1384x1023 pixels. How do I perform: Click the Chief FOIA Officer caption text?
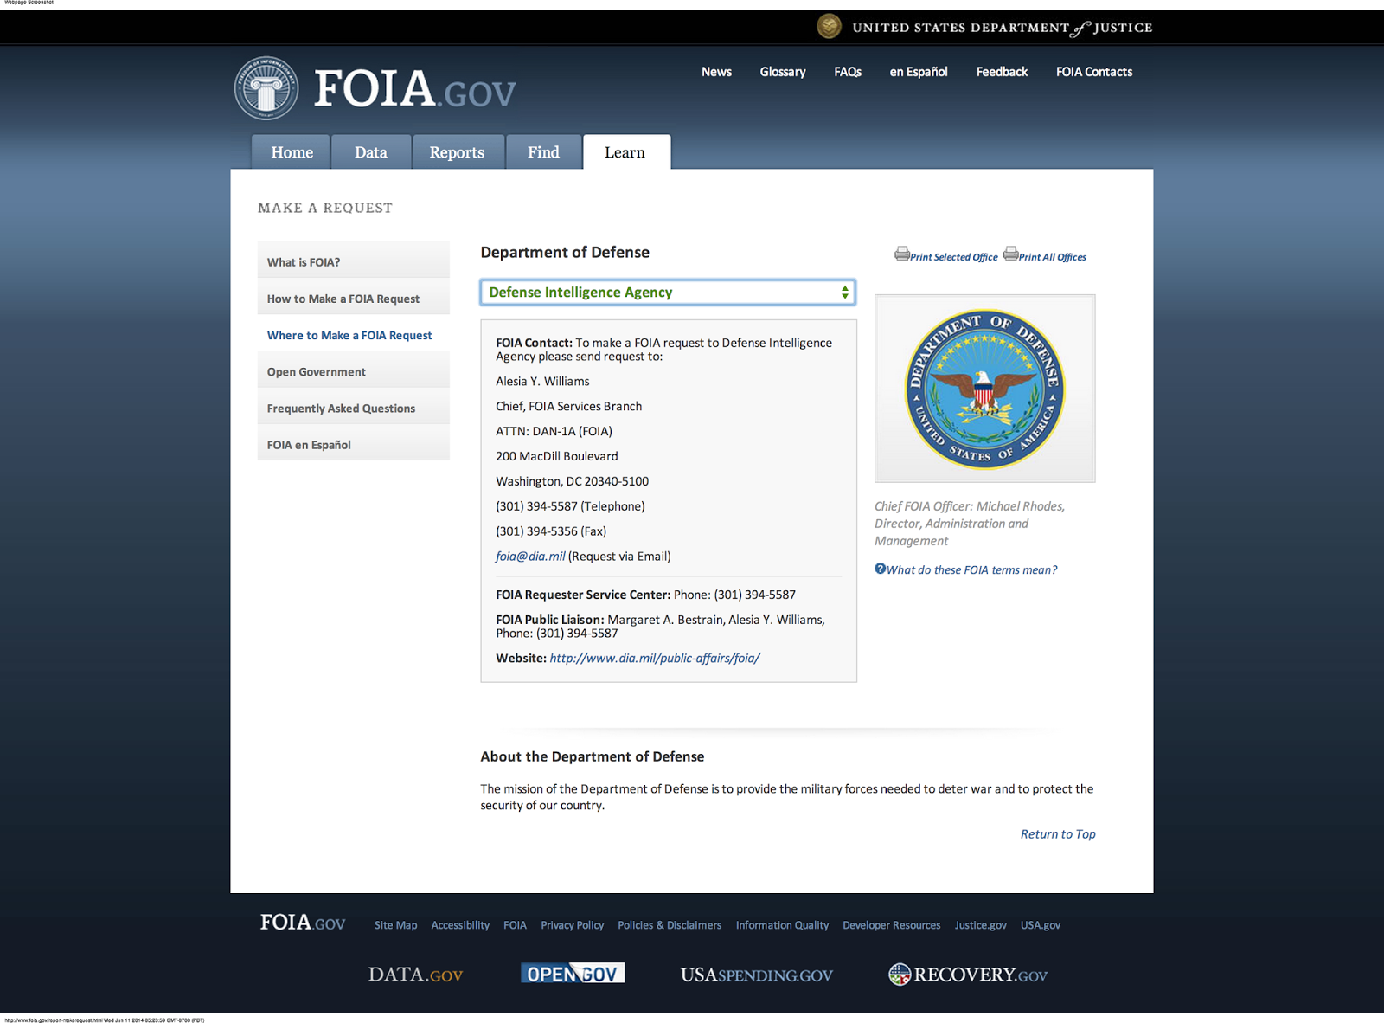point(970,524)
